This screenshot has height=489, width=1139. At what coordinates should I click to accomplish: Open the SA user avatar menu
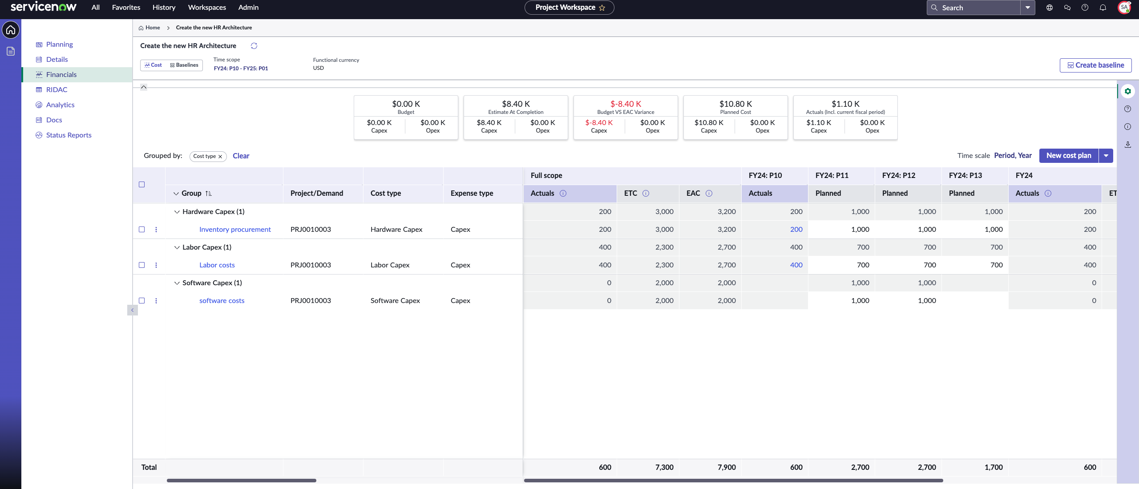(x=1124, y=8)
